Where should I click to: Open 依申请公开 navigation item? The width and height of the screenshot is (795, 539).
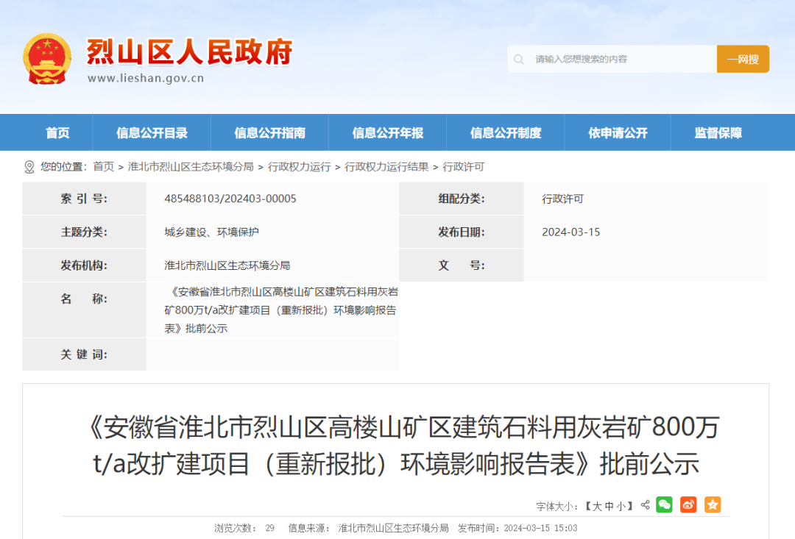point(618,133)
